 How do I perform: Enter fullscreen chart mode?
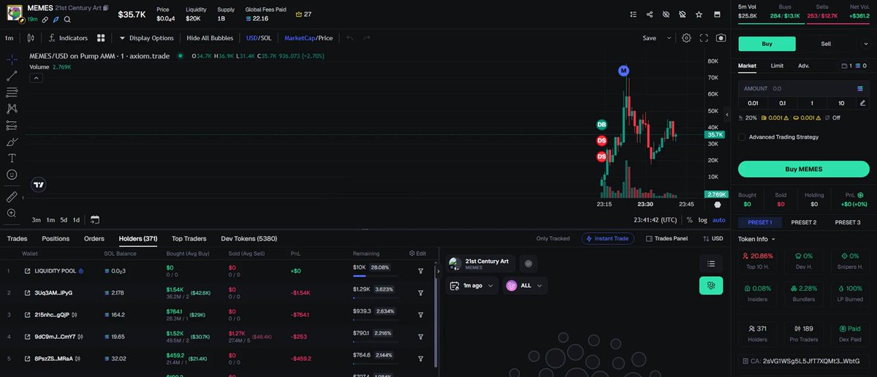[705, 38]
